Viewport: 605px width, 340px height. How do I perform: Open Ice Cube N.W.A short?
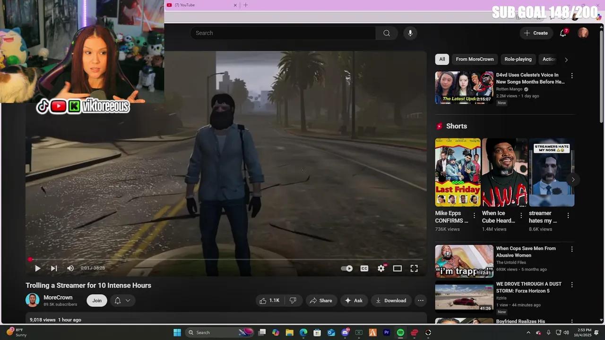pos(505,172)
